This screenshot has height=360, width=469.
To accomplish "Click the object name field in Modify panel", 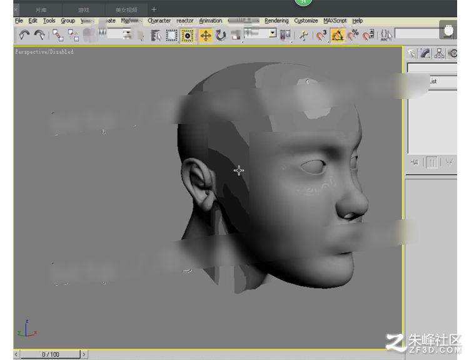I will [432, 68].
